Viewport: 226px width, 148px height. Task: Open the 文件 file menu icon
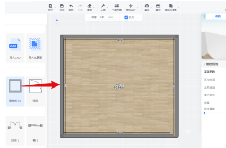tap(51, 6)
